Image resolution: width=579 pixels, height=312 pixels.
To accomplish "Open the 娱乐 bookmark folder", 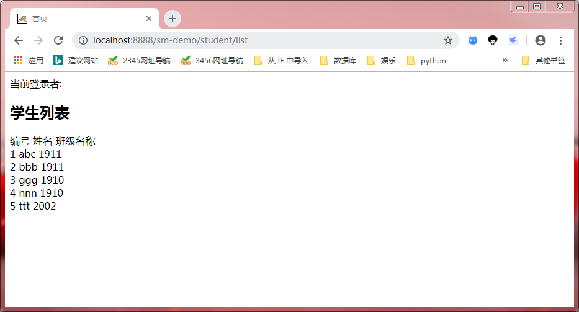I will pyautogui.click(x=382, y=61).
